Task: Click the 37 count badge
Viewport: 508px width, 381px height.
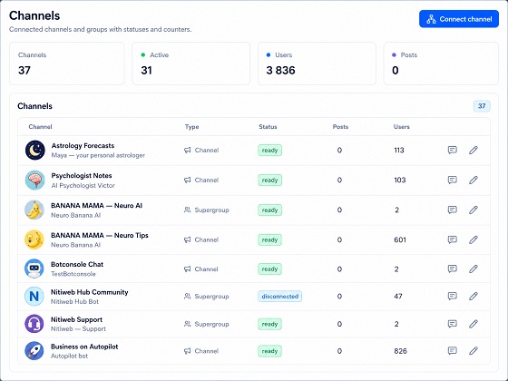Action: pyautogui.click(x=482, y=106)
